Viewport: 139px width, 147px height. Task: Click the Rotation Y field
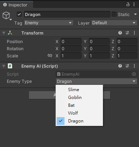(99, 49)
